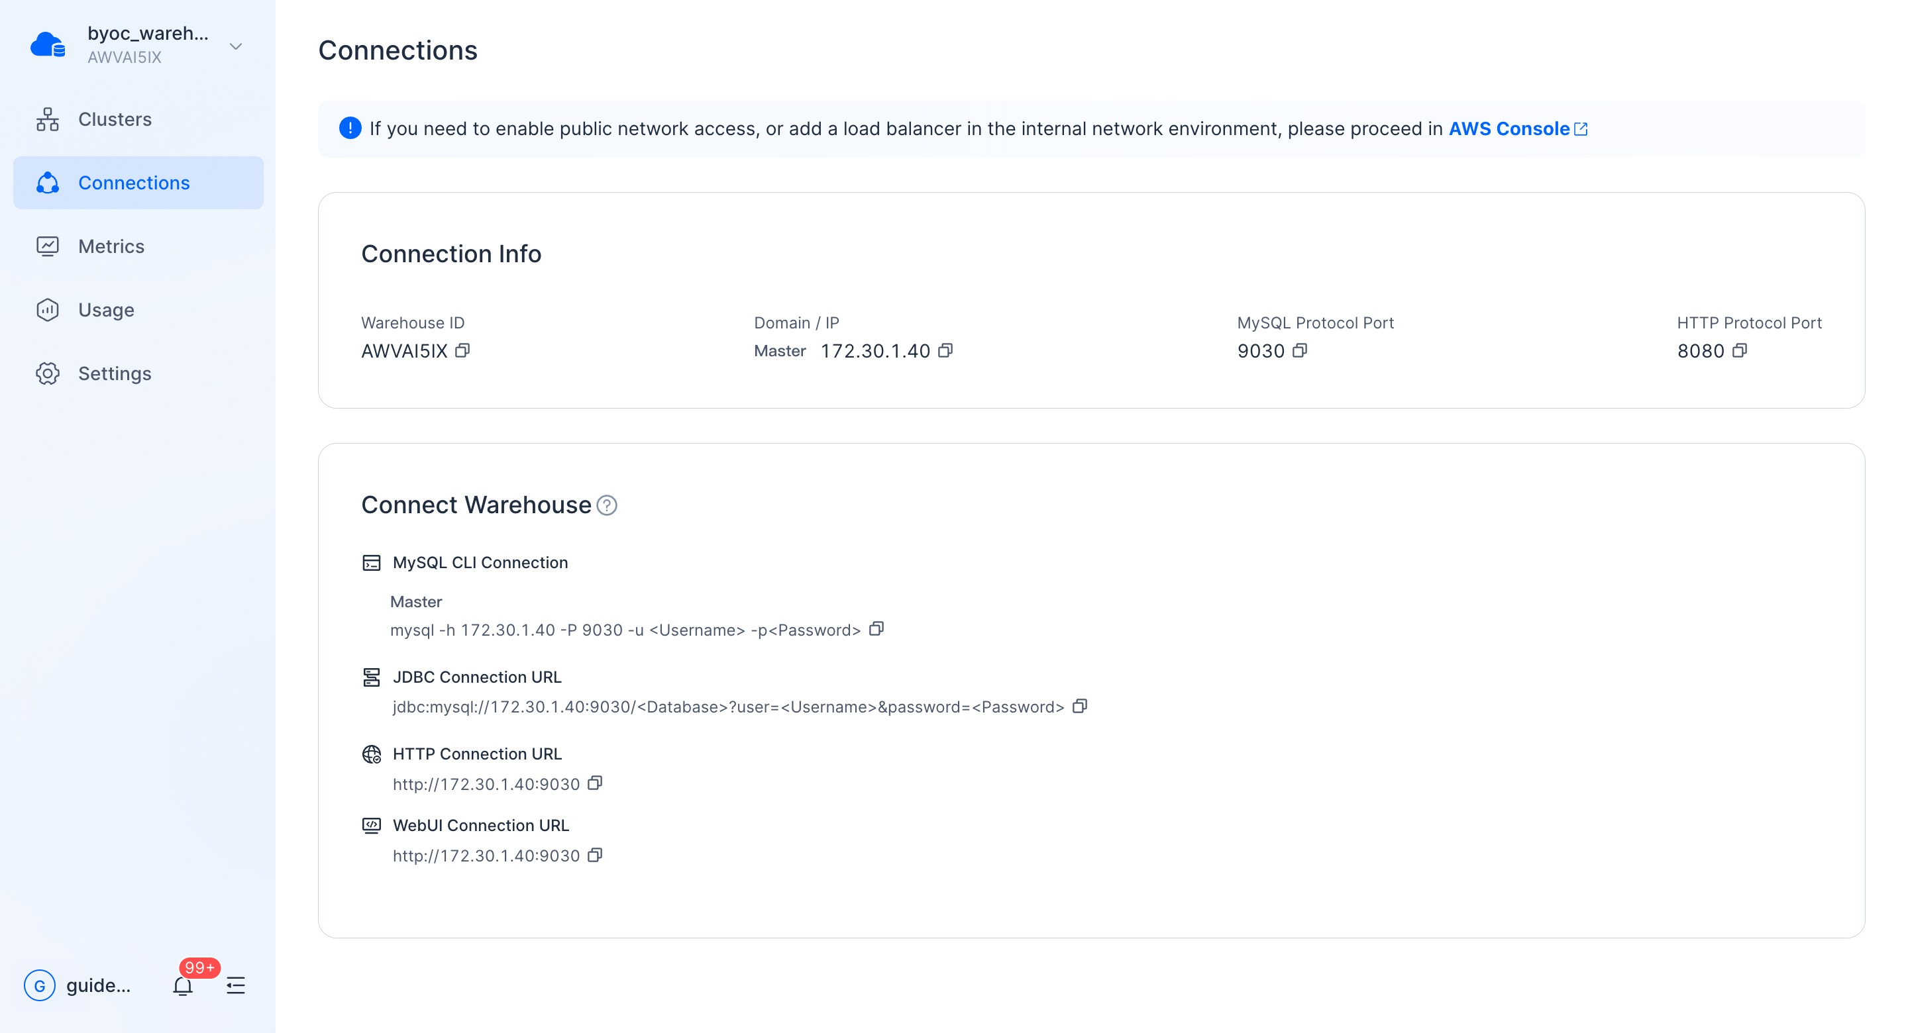Click the JDBC Connection URL label
The width and height of the screenshot is (1908, 1033).
(477, 677)
